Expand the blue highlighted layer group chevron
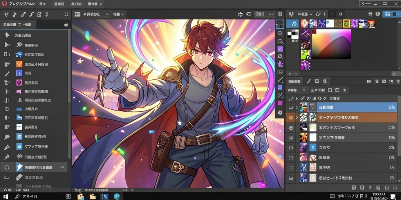The width and height of the screenshot is (401, 200). point(297,108)
